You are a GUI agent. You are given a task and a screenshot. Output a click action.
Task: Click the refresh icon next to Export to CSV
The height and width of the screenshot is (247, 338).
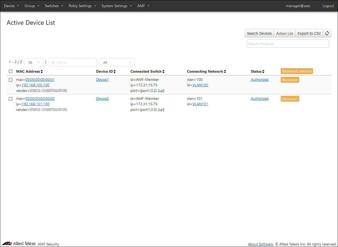click(327, 33)
